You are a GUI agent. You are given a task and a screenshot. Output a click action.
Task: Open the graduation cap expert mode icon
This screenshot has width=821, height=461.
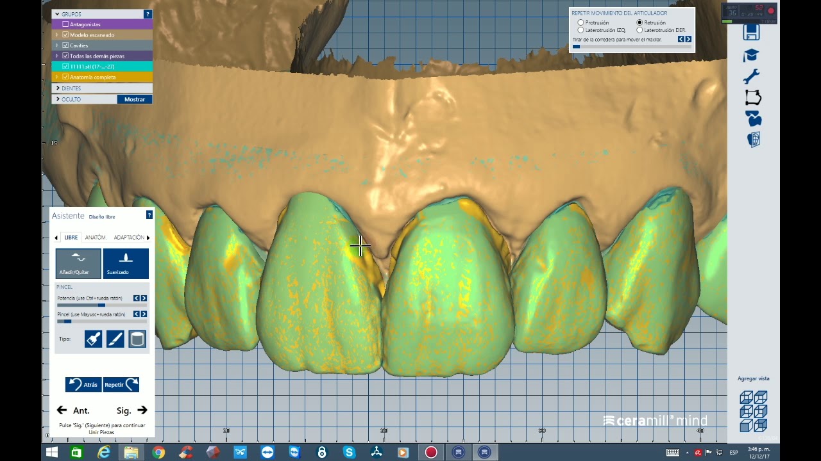(751, 56)
